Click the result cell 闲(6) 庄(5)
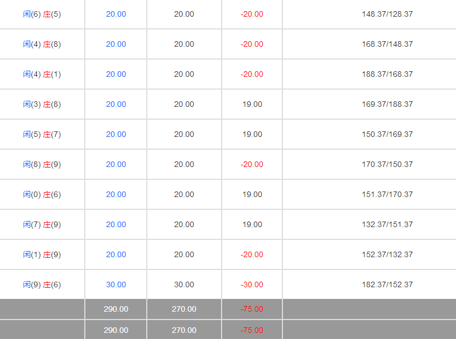456x339 pixels. point(42,14)
